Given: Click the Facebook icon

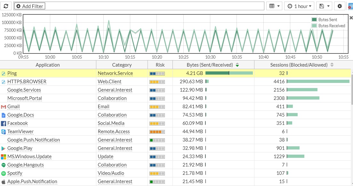Looking at the screenshot, I should coord(4,123).
